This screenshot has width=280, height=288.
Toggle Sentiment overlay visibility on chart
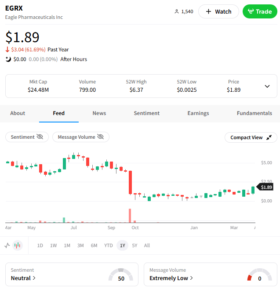pos(27,137)
